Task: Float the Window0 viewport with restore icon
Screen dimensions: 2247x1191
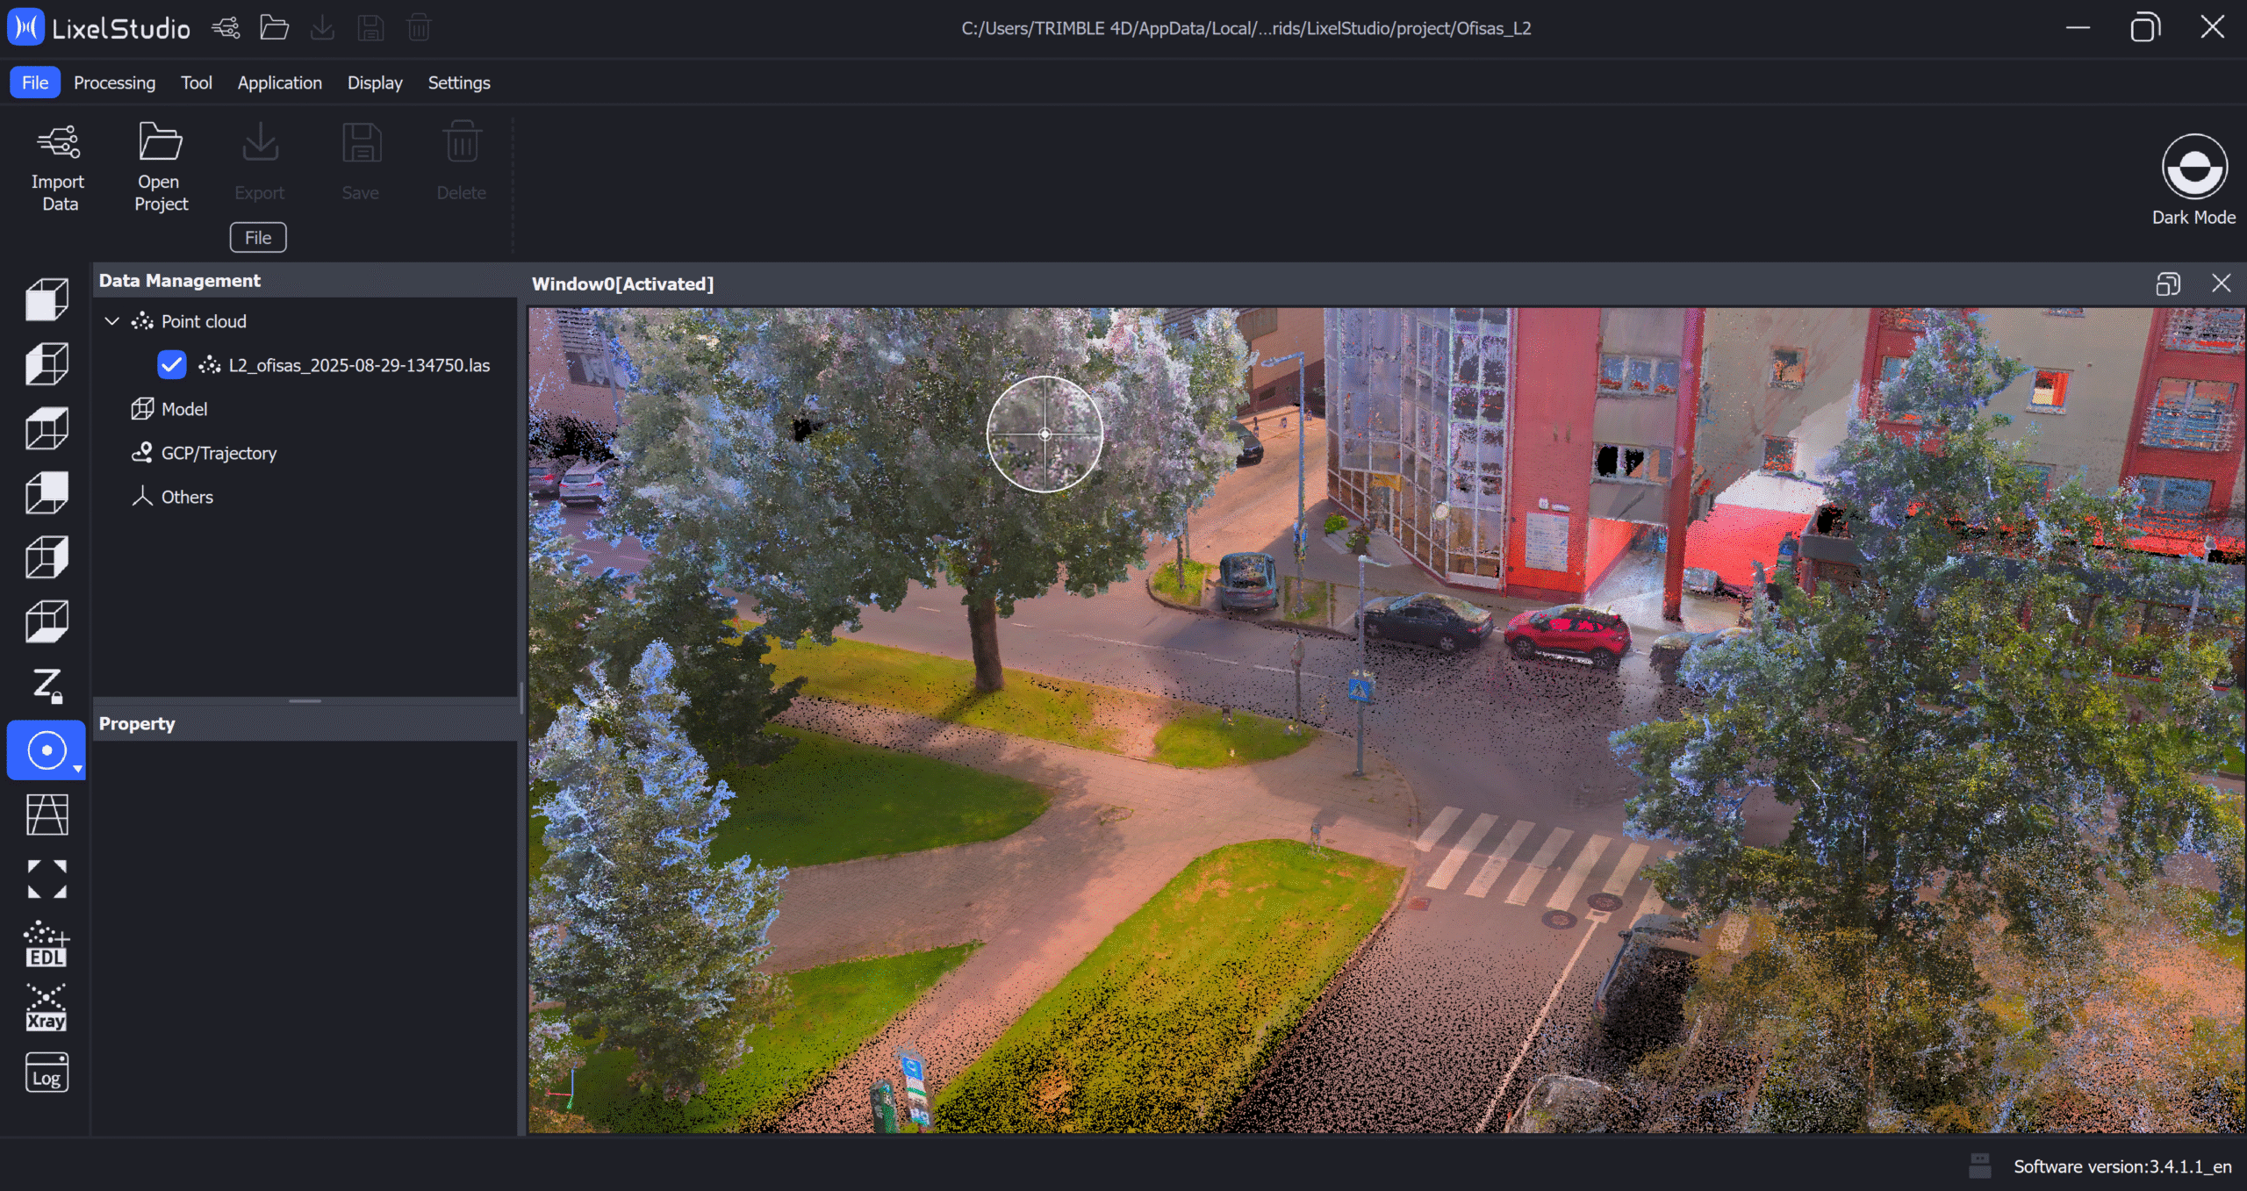Action: pyautogui.click(x=2167, y=283)
